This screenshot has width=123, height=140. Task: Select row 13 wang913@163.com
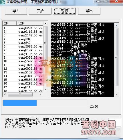point(23,72)
